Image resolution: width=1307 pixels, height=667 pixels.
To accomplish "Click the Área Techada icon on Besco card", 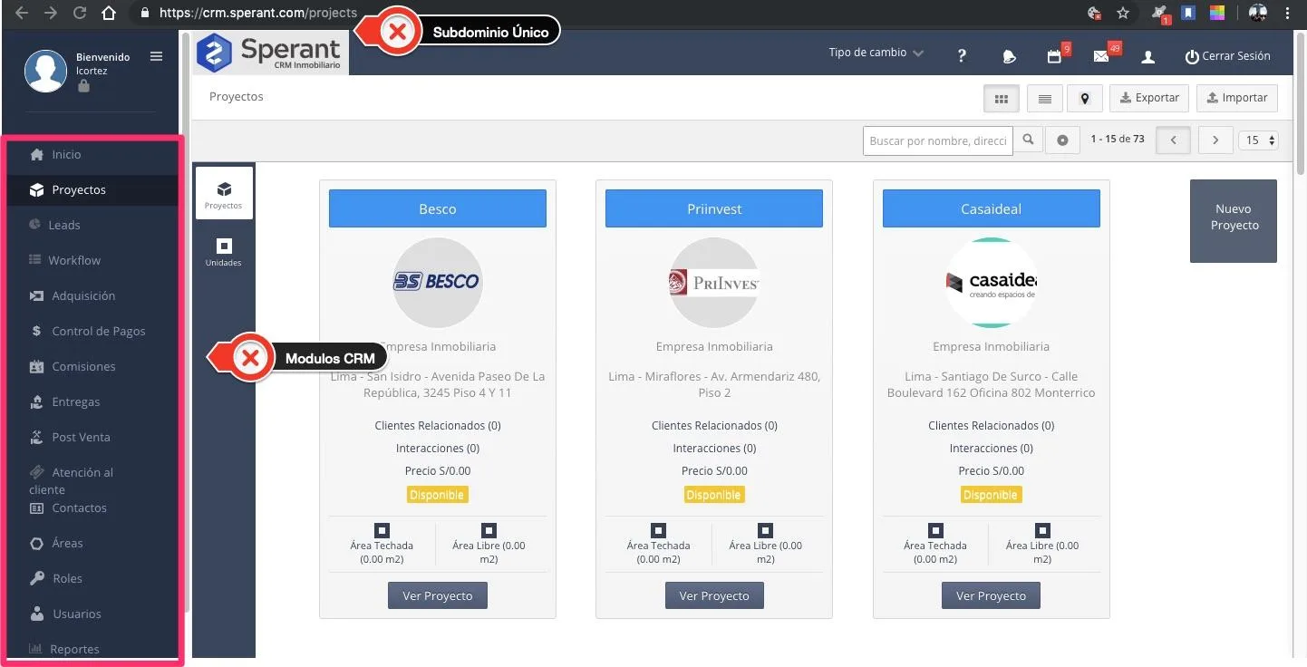I will (x=382, y=530).
